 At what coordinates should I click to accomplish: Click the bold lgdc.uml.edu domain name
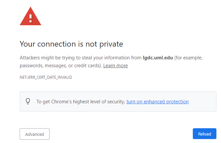(158, 58)
